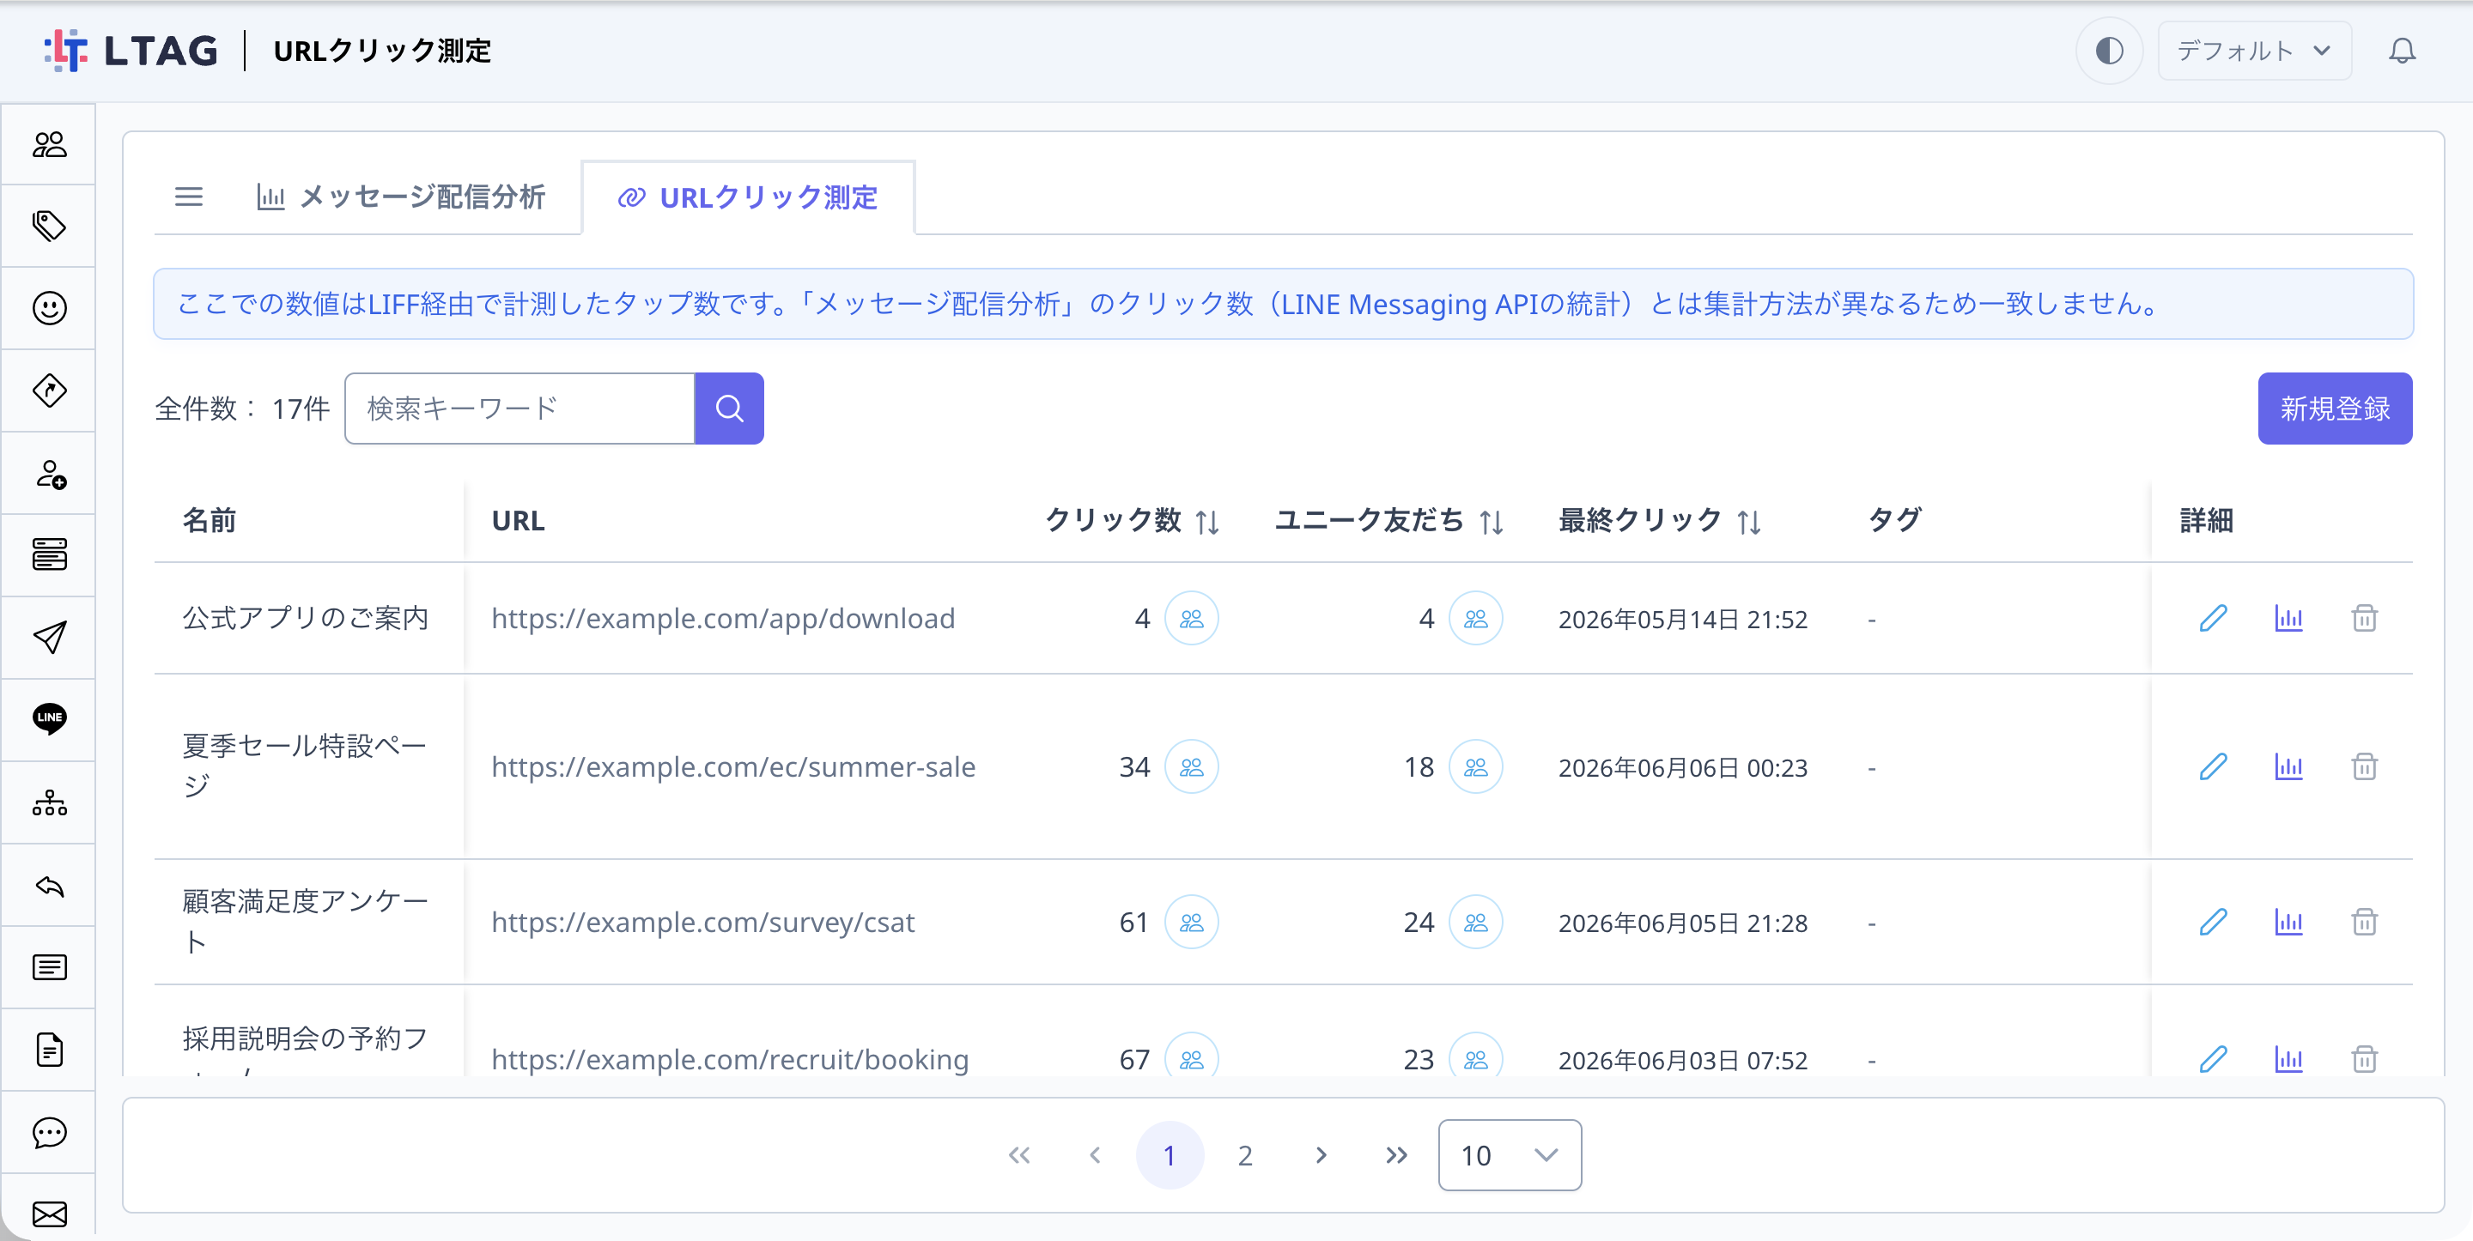
Task: Open the chart for the summer-sale row
Action: [x=2288, y=767]
